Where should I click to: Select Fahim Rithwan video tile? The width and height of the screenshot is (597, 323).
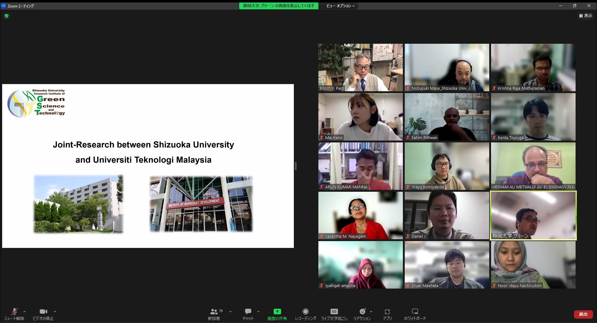click(447, 117)
